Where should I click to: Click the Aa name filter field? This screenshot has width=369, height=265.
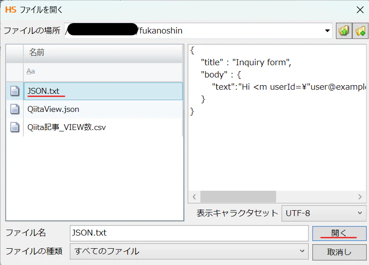(103, 72)
